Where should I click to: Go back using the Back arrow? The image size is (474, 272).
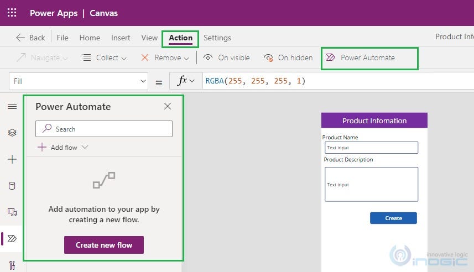pyautogui.click(x=30, y=38)
